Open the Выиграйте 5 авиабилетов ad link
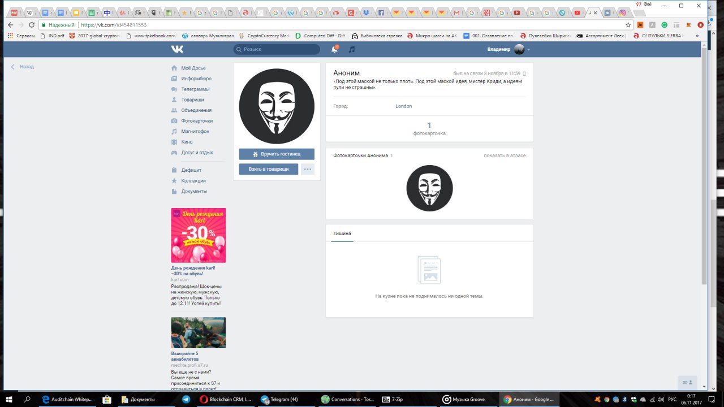Viewport: 724px width, 407px height. 184,356
